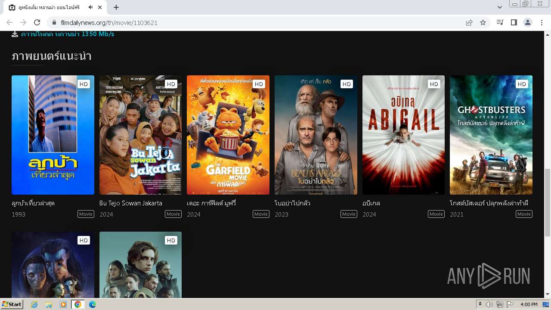Click the download link at 1350 Mb/s
551x310 pixels.
[68, 34]
